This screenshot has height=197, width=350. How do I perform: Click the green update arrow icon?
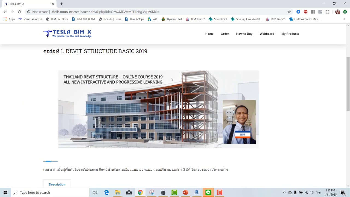coord(345,12)
